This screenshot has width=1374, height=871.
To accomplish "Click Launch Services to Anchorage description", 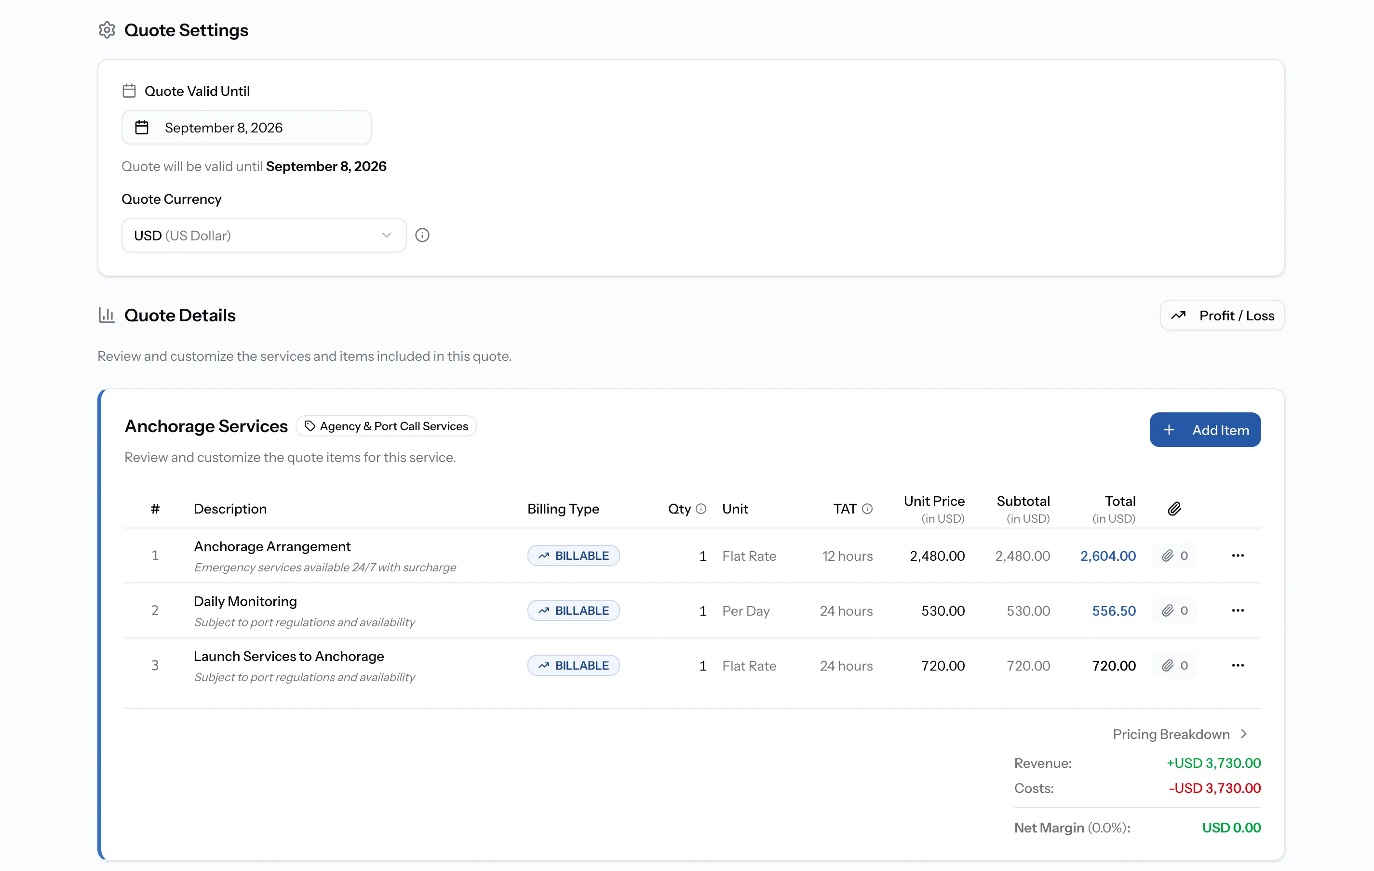I will point(289,656).
